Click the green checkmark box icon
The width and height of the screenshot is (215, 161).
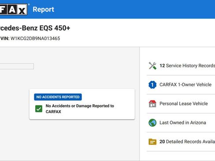39,109
